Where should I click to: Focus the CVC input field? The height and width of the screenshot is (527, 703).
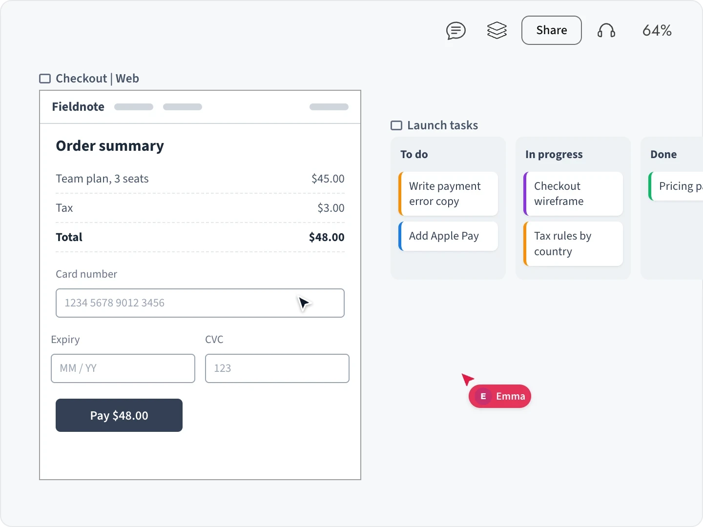tap(277, 368)
